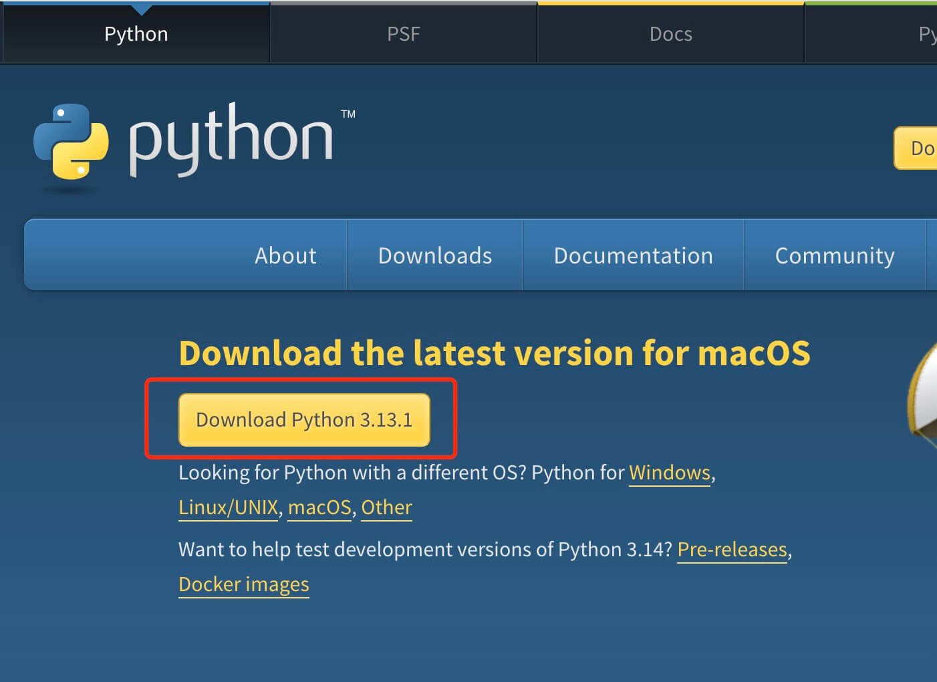937x682 pixels.
Task: Open the Downloads menu
Action: pyautogui.click(x=435, y=255)
